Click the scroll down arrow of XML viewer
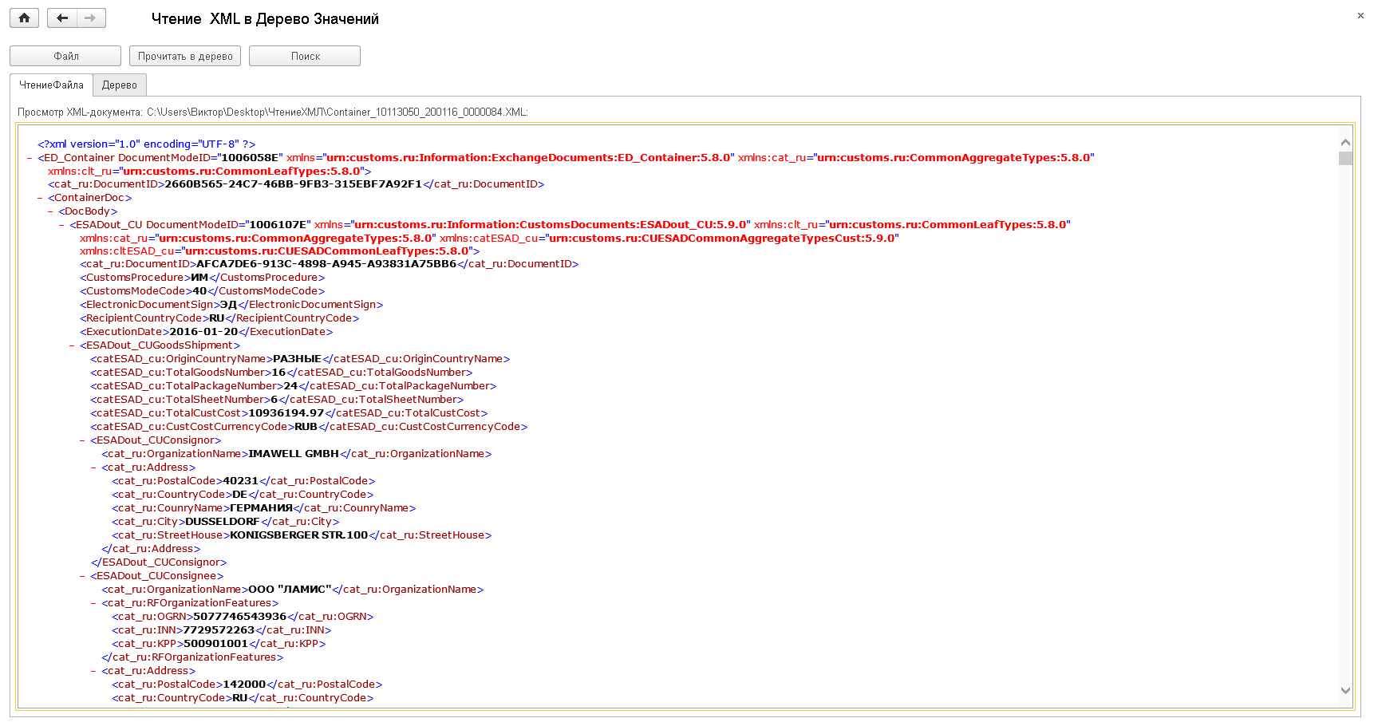The width and height of the screenshot is (1374, 726). 1345,691
